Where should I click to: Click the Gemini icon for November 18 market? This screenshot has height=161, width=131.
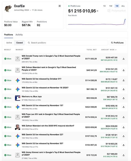click(x=18, y=89)
